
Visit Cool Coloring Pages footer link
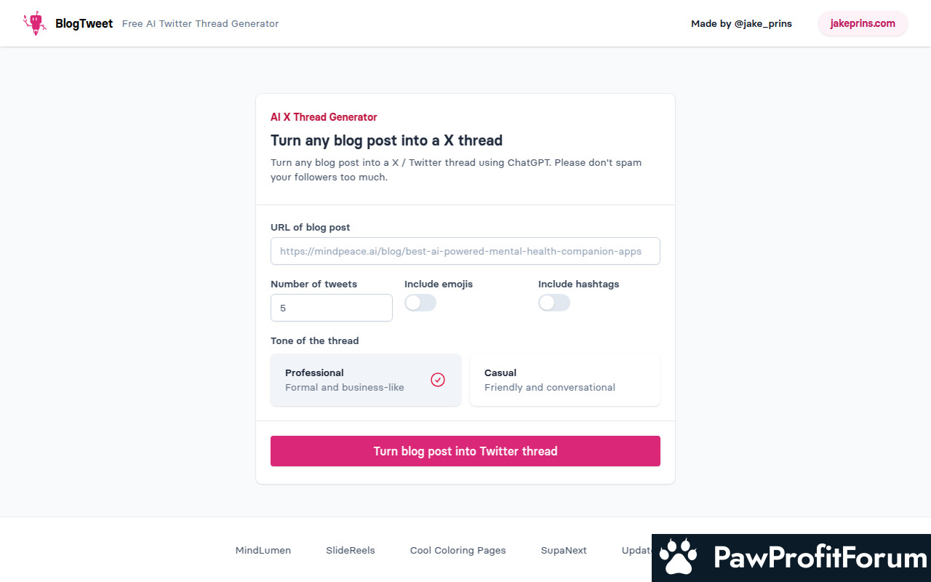click(x=458, y=550)
